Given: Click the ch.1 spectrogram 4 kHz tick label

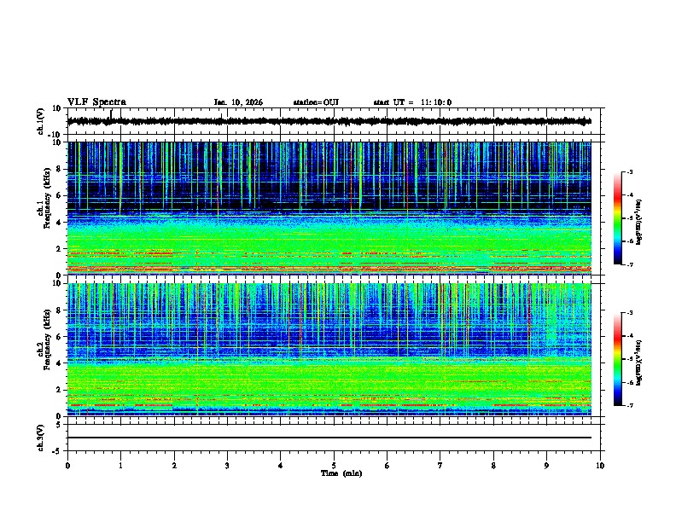Looking at the screenshot, I should (x=60, y=223).
